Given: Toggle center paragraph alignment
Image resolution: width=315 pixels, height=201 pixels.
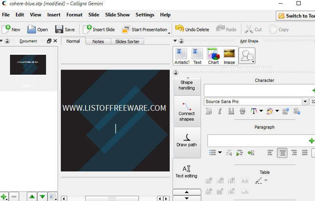Looking at the screenshot, I should 282,153.
